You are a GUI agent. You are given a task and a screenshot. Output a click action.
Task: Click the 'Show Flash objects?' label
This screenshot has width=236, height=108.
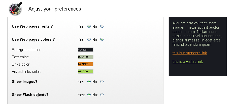30,95
